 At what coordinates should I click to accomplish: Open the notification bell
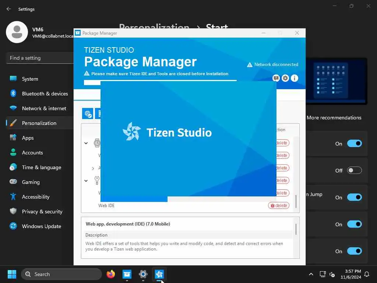pos(367,274)
